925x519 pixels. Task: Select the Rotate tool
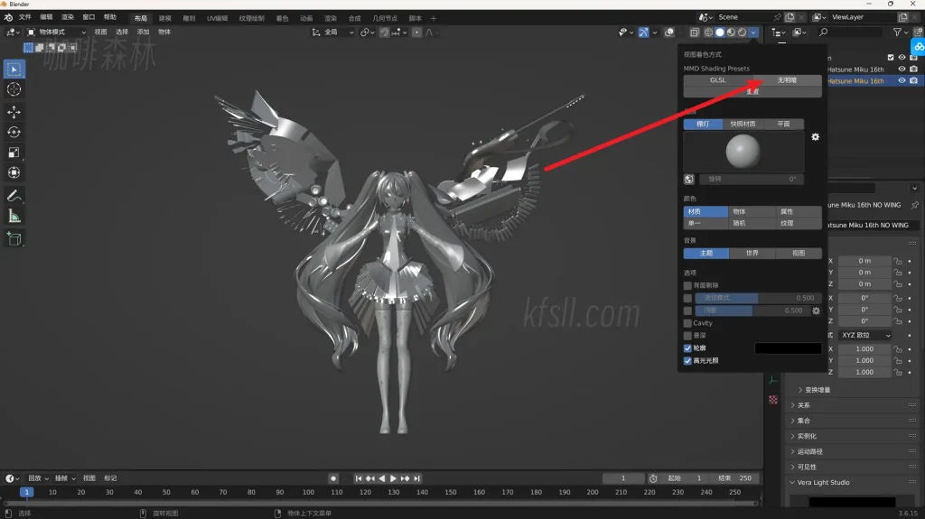14,132
